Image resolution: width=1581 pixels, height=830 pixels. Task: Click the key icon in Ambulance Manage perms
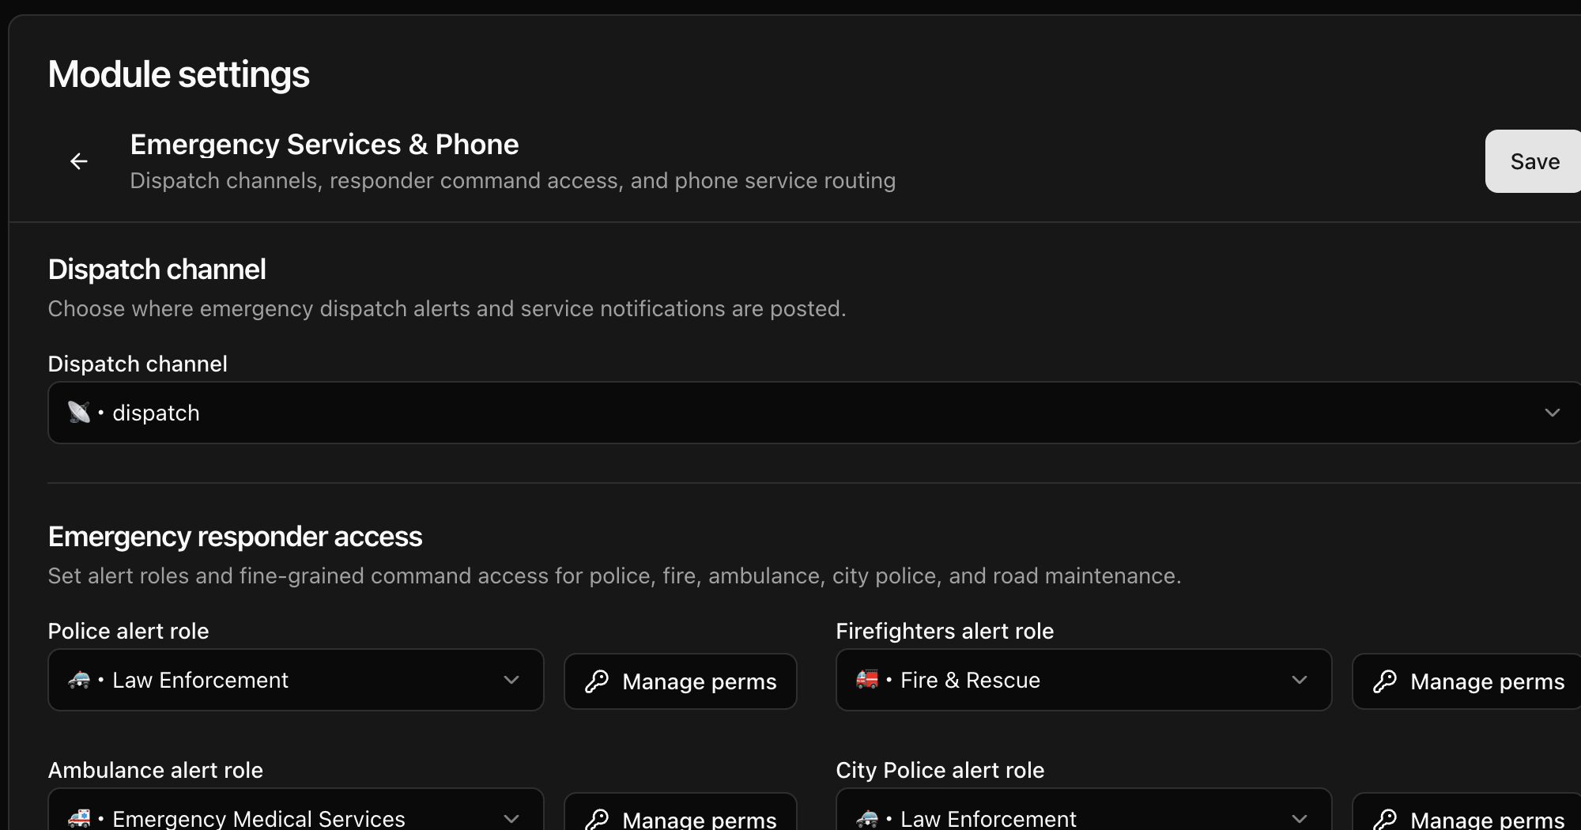(x=597, y=820)
